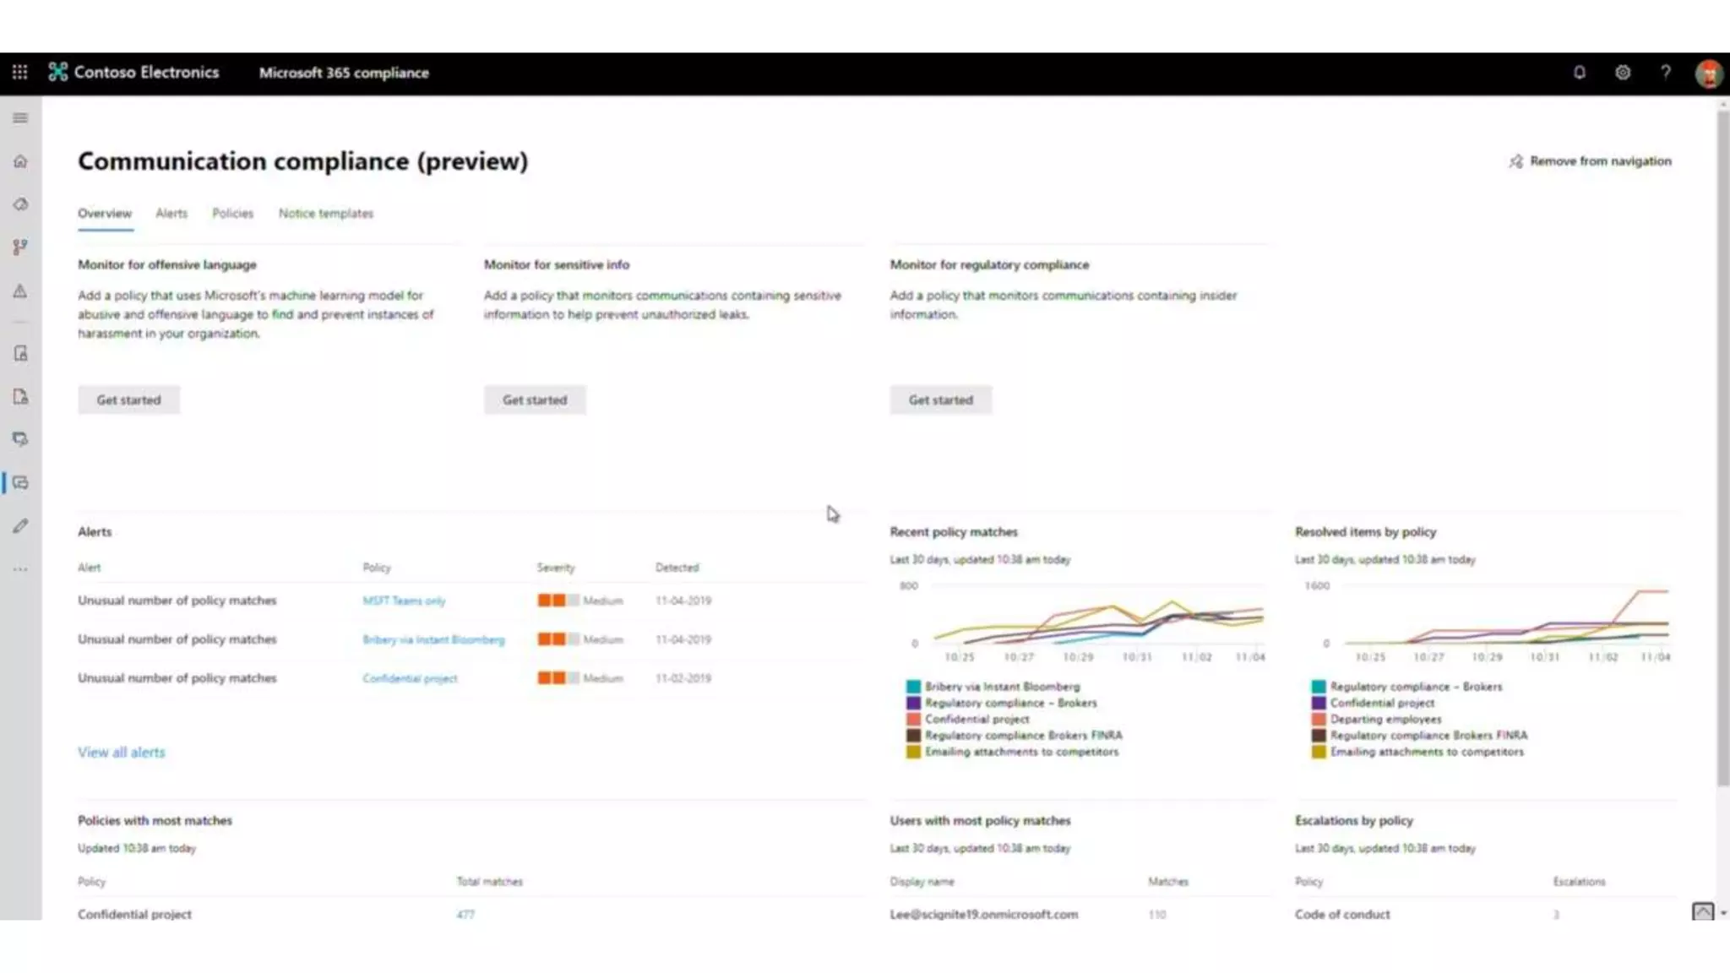The width and height of the screenshot is (1730, 973).
Task: Click the vertical page scrollbar
Action: coord(1722,448)
